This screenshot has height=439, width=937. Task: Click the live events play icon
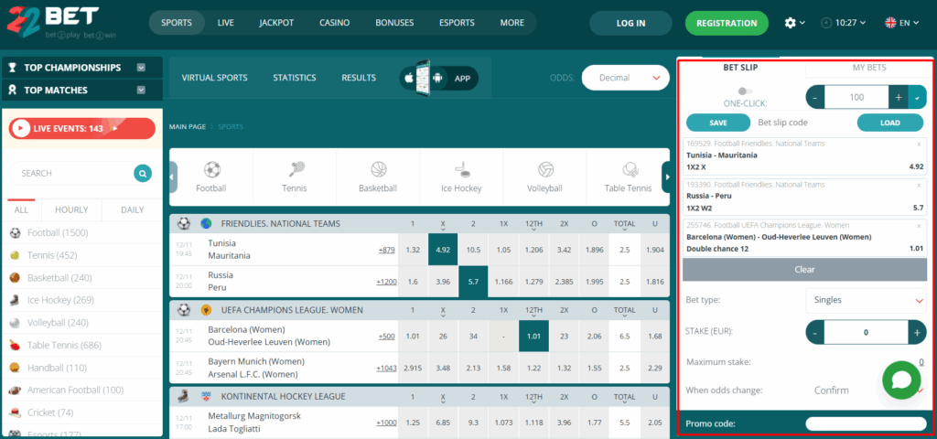[x=22, y=128]
